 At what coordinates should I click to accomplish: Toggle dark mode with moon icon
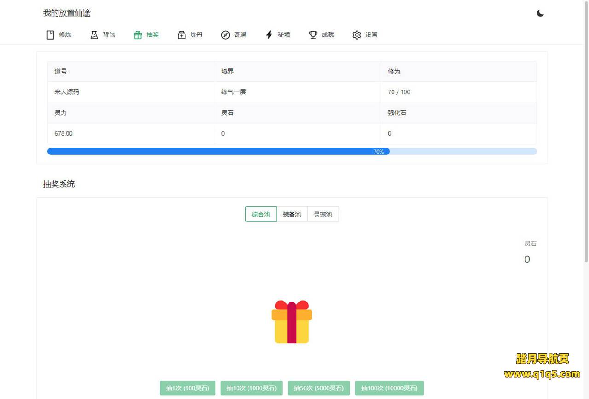tap(540, 13)
